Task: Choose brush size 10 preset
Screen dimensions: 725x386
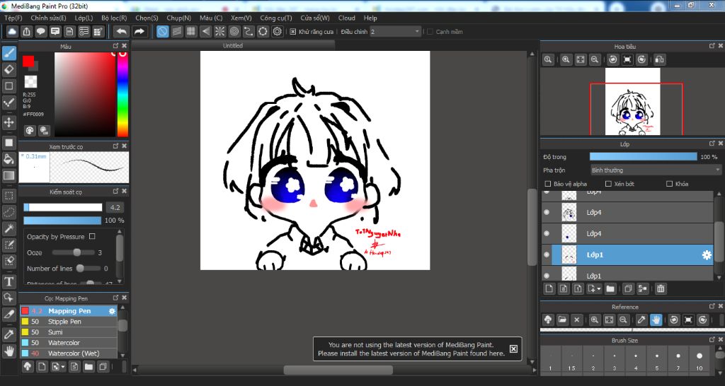Action: (x=699, y=360)
